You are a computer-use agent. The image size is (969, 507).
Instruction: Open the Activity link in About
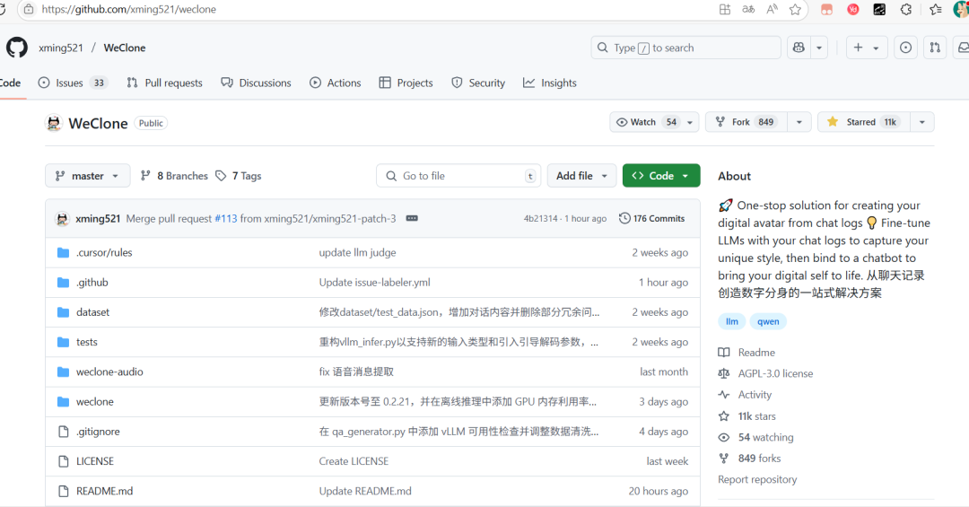pos(745,395)
